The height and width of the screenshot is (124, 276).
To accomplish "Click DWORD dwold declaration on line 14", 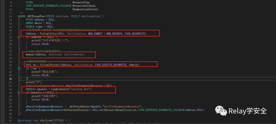I will [x=39, y=23].
